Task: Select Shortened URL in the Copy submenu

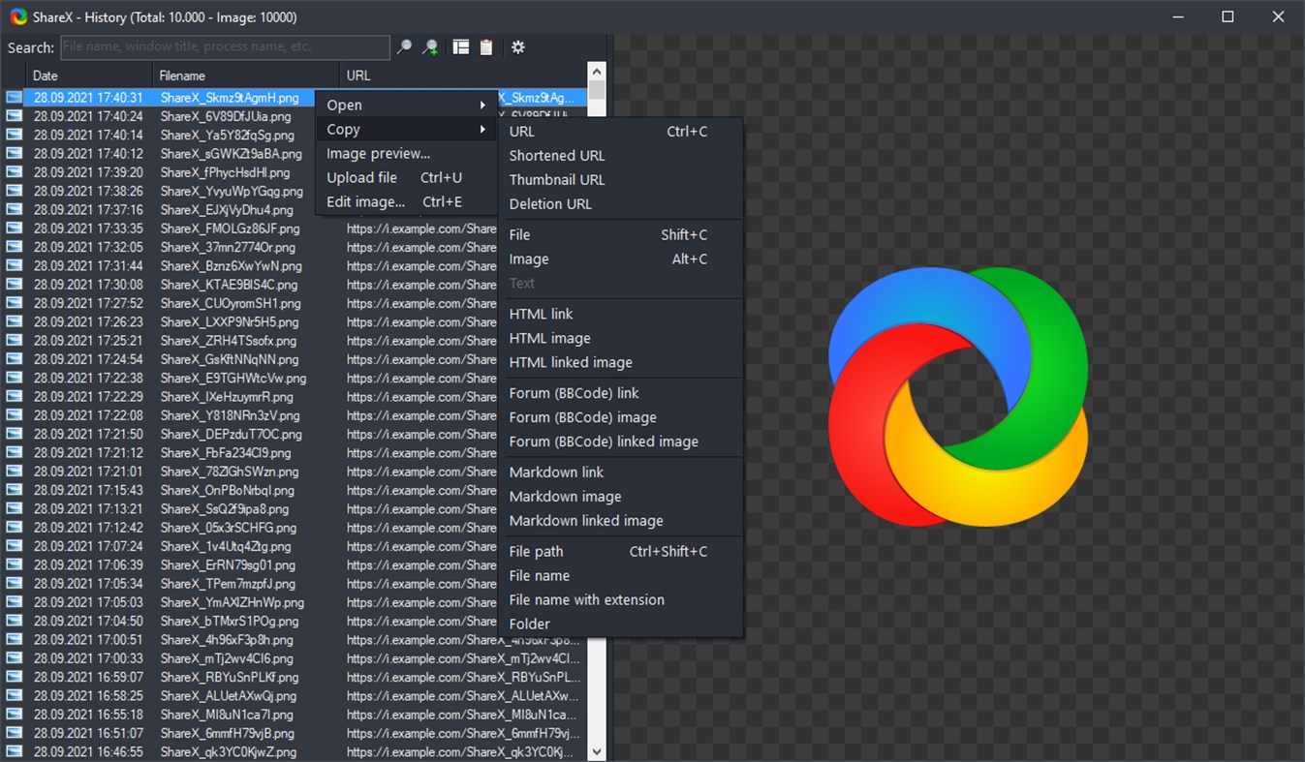Action: (x=556, y=155)
